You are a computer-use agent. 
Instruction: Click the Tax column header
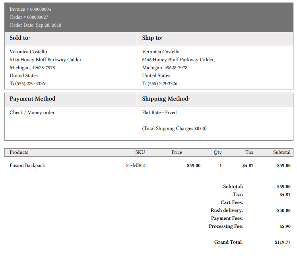tap(249, 152)
